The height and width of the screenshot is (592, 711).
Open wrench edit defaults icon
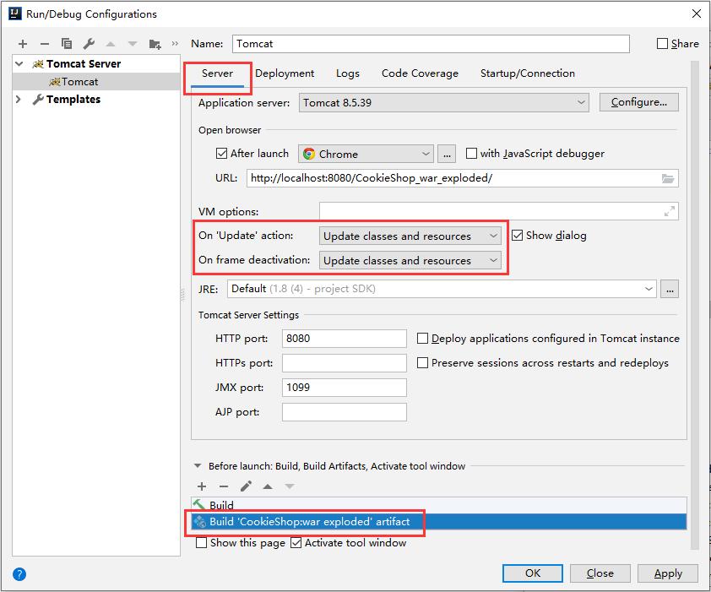point(89,44)
